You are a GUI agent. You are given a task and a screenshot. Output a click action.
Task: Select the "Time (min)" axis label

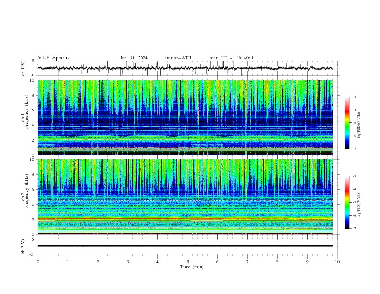[192, 267]
